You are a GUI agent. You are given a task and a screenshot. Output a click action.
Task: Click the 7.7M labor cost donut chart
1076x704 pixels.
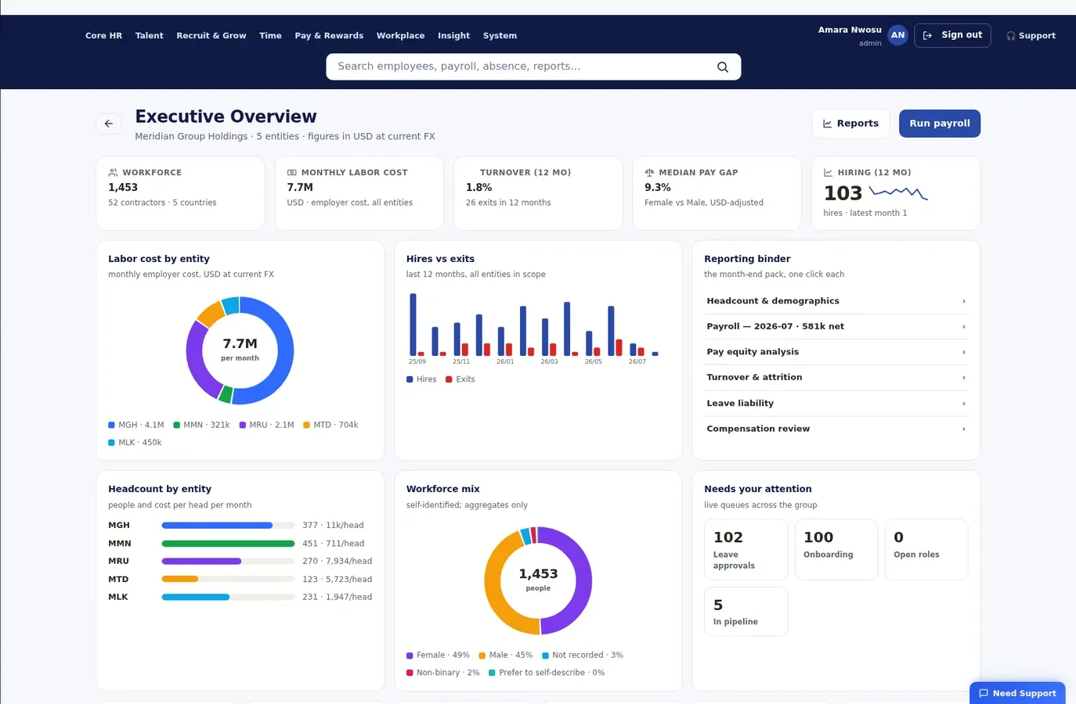click(240, 350)
